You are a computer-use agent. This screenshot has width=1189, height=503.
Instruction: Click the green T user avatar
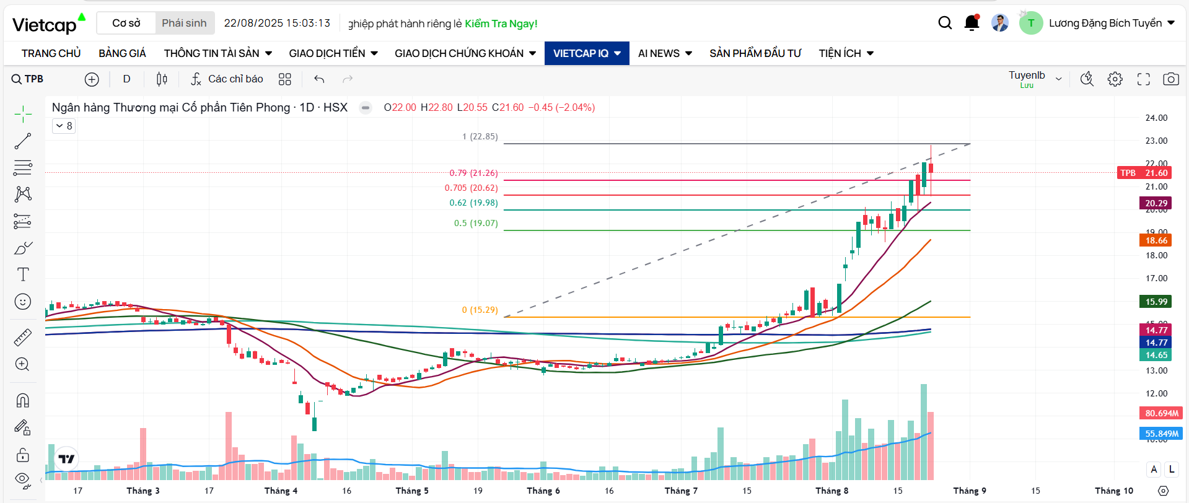pyautogui.click(x=1031, y=24)
